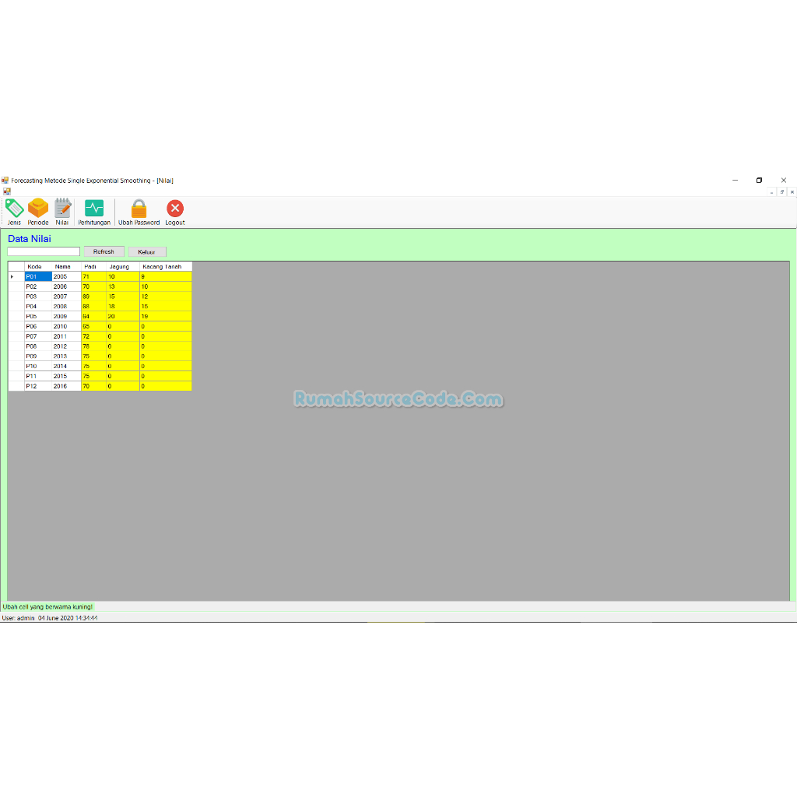Restore the inner Nilai child window
Screen dimensions: 797x797
coord(781,192)
